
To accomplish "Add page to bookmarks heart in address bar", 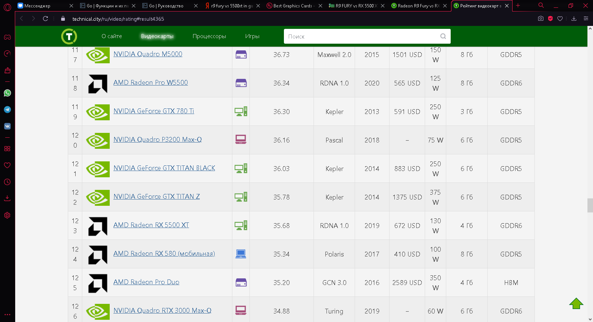I will pyautogui.click(x=560, y=19).
